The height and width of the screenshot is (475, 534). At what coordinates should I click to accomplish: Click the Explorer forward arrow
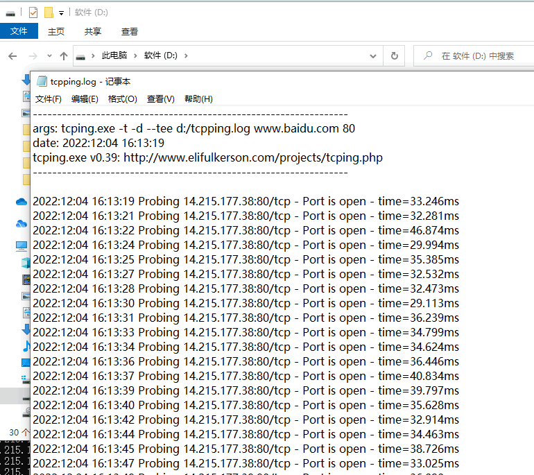click(x=33, y=56)
